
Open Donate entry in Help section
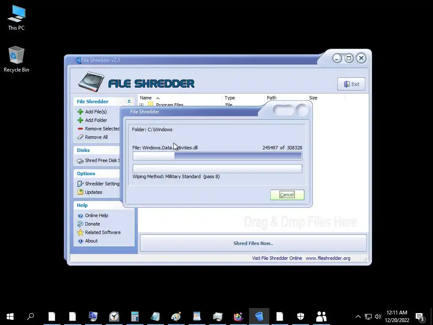93,224
